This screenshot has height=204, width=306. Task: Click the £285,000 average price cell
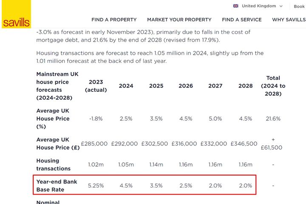coord(94,144)
